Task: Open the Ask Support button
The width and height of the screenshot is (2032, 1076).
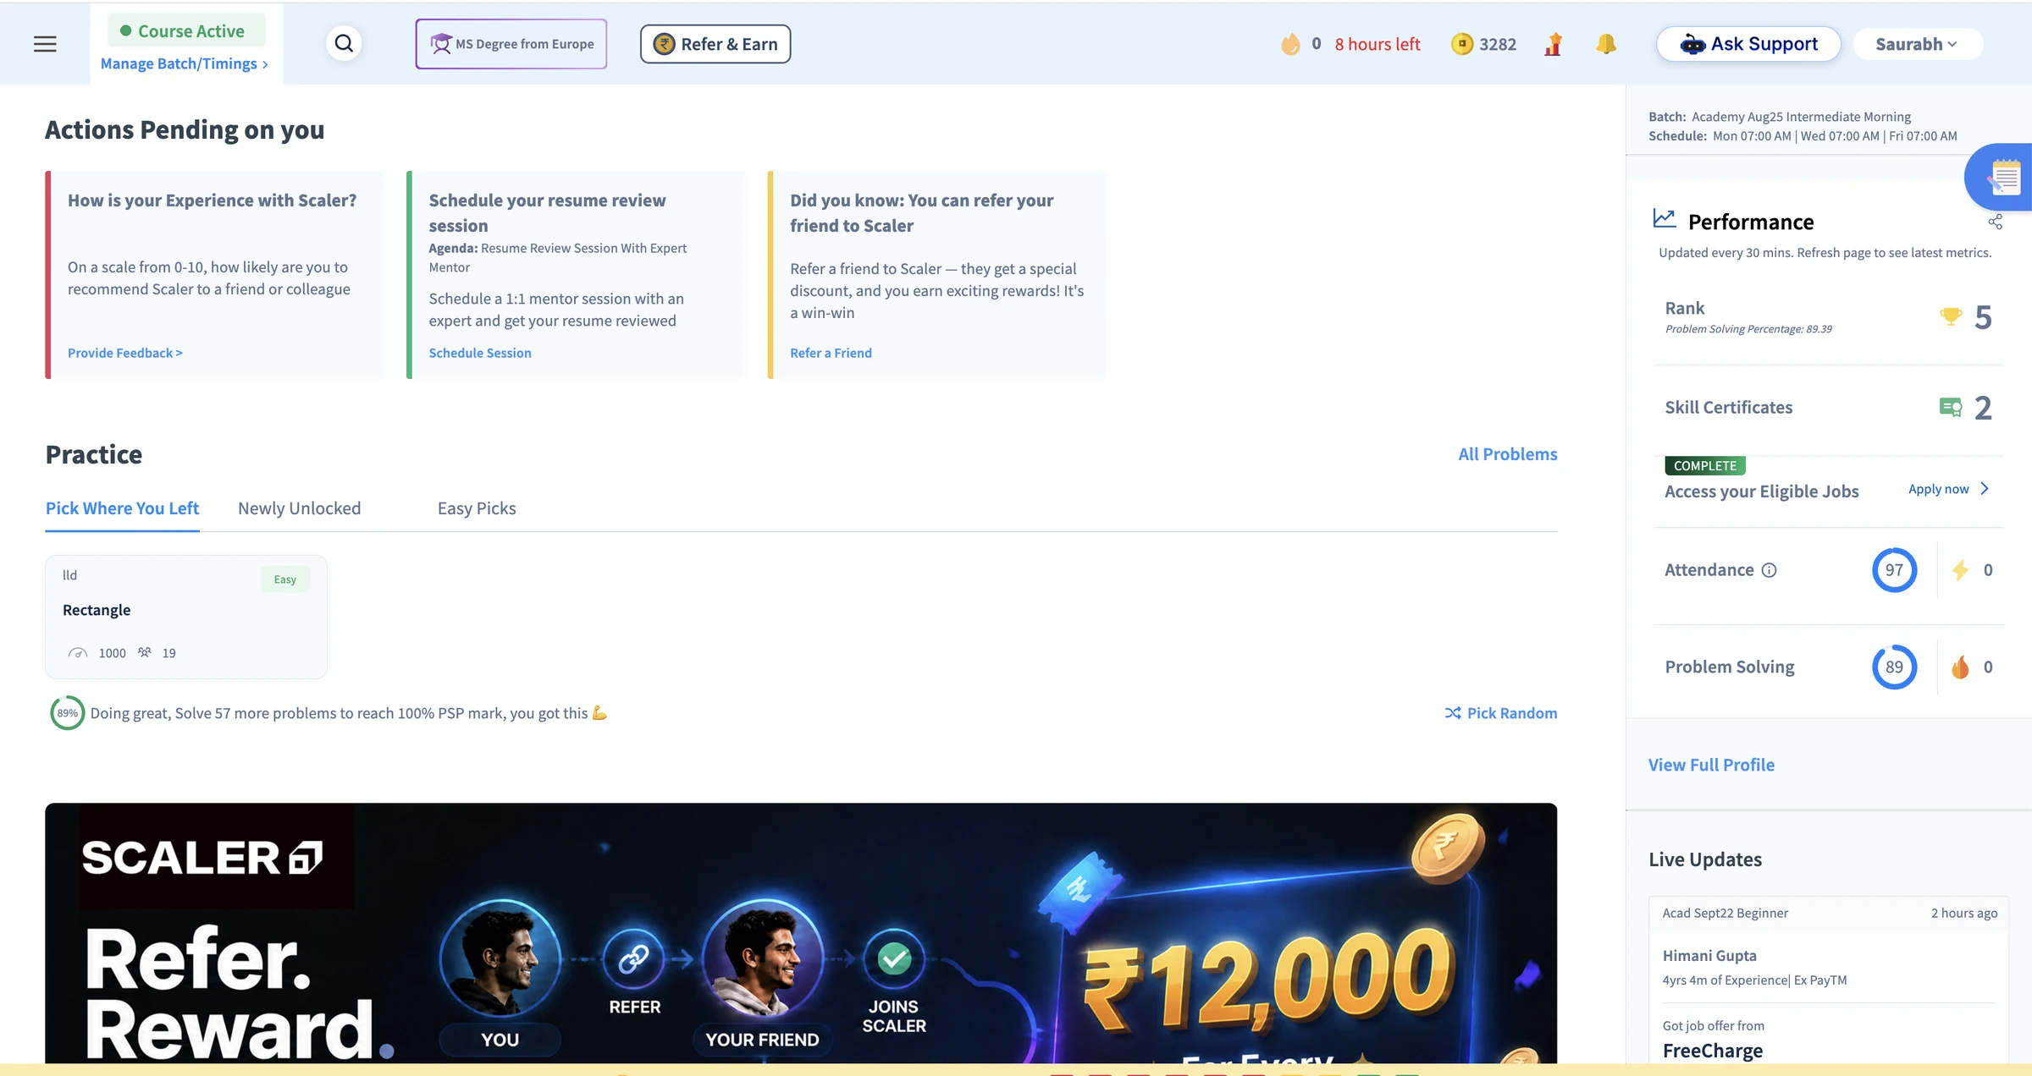Action: [1748, 44]
